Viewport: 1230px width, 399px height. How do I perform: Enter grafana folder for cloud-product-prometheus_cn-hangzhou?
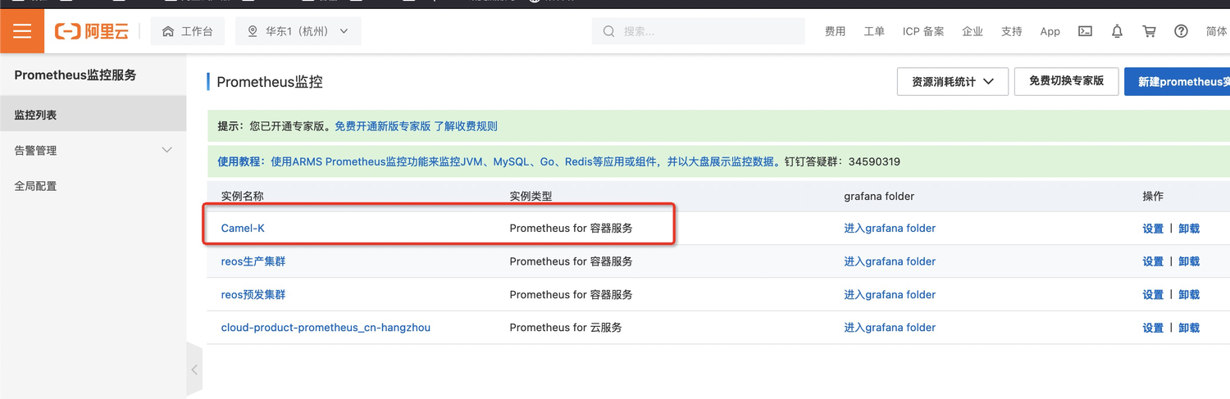(x=890, y=327)
